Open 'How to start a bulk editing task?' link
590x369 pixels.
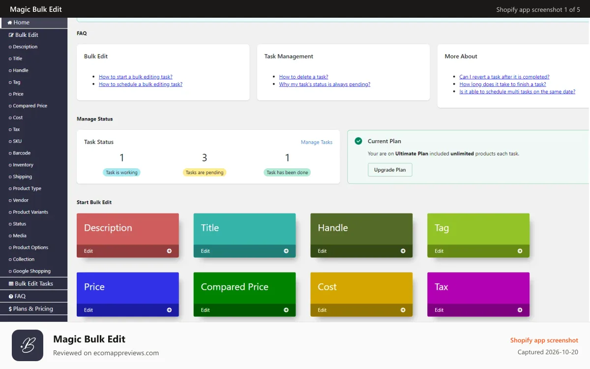coord(136,77)
